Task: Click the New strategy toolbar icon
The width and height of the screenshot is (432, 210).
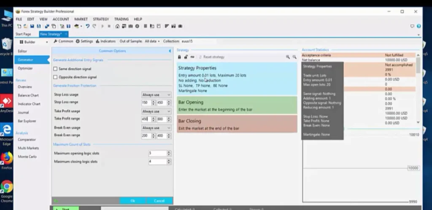Action: (x=19, y=27)
